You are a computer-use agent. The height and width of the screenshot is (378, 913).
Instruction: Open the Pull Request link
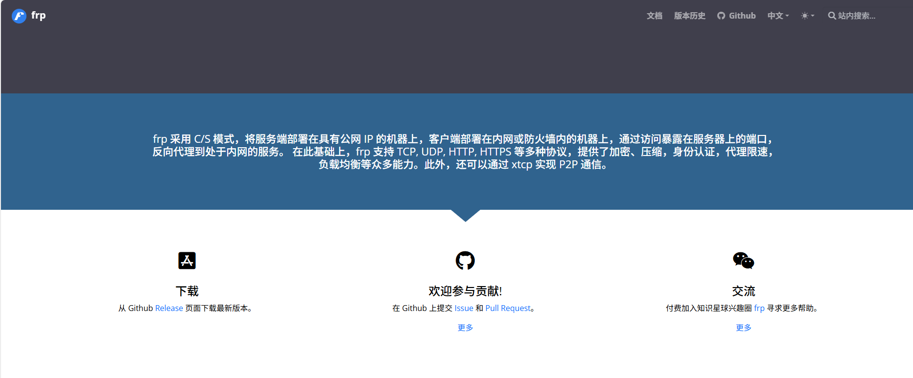click(508, 308)
